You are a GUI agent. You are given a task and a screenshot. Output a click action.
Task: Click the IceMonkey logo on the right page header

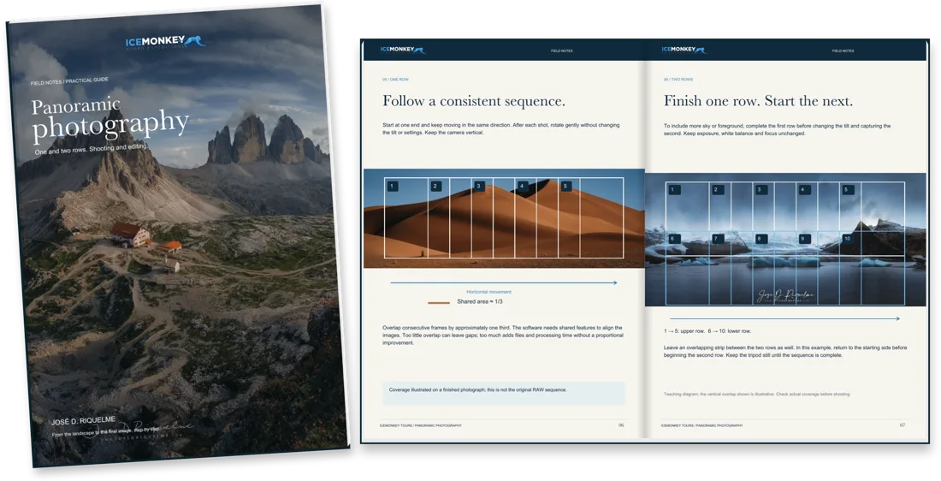coord(684,50)
